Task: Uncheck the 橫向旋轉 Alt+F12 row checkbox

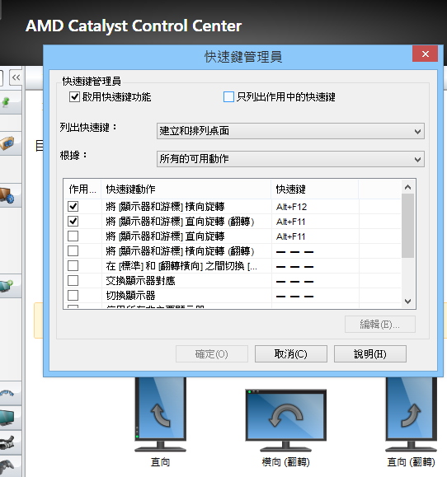Action: (x=73, y=206)
